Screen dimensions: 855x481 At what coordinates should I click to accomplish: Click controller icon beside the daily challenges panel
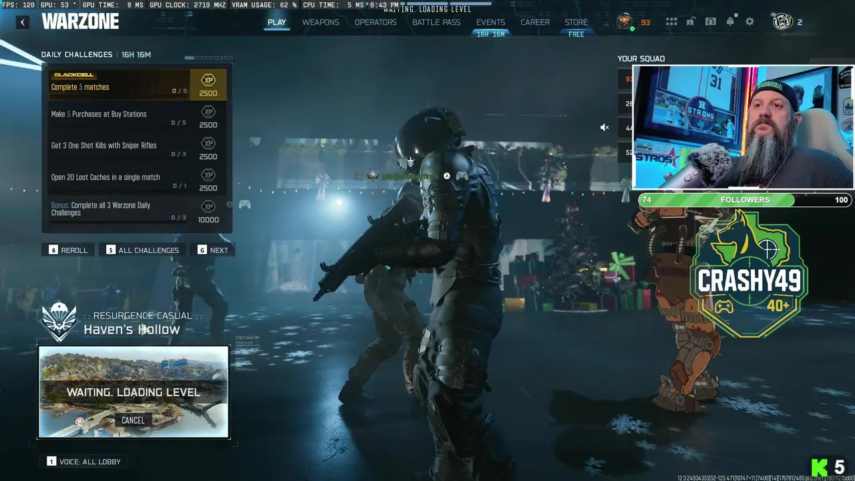tap(245, 204)
